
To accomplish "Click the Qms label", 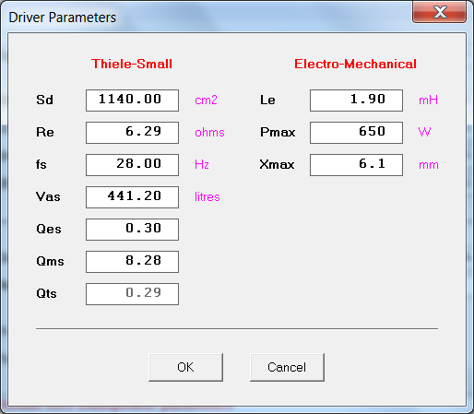I will (50, 261).
